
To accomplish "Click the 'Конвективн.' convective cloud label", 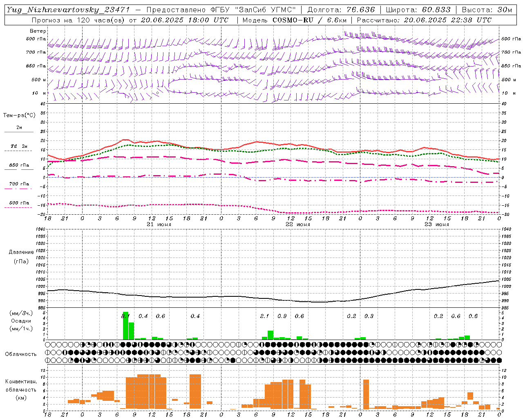I will pos(21,382).
